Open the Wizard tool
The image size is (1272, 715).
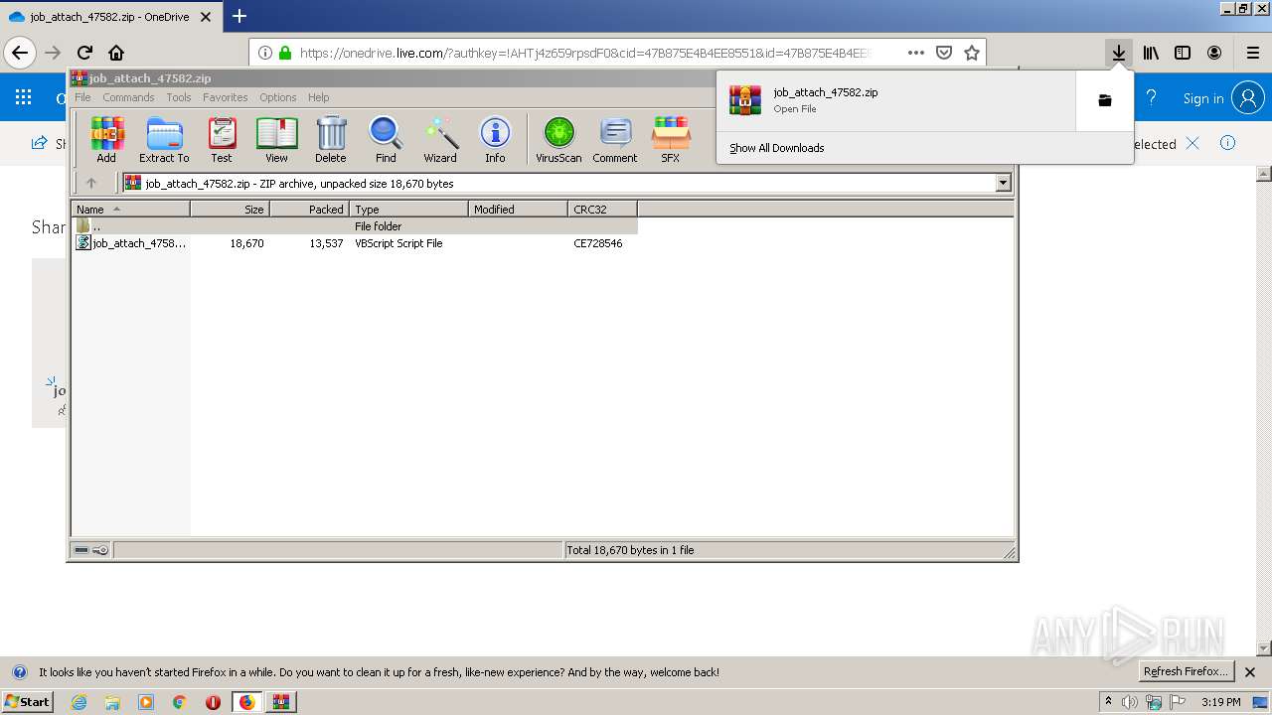pos(440,140)
